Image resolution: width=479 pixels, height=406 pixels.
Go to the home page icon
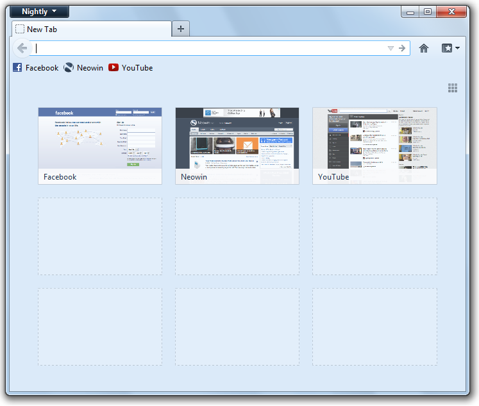click(424, 48)
